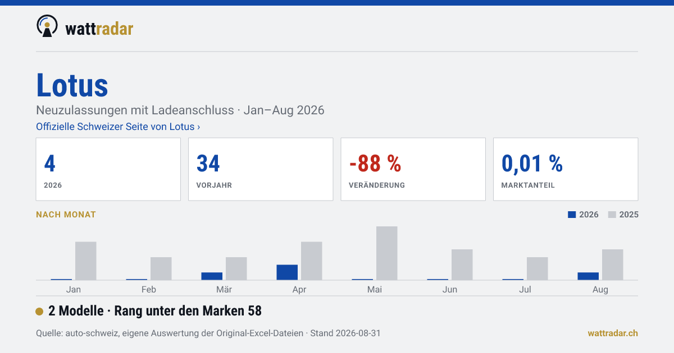Click the Mai axis label

coord(375,290)
